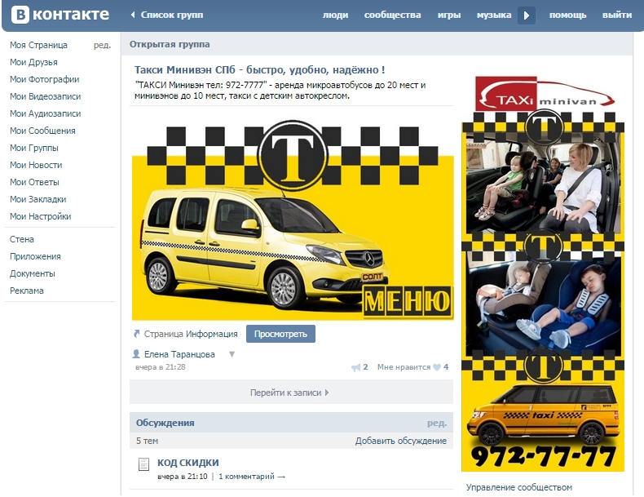The height and width of the screenshot is (497, 644).
Task: Click ред. in Обсуждения header
Action: pyautogui.click(x=437, y=423)
